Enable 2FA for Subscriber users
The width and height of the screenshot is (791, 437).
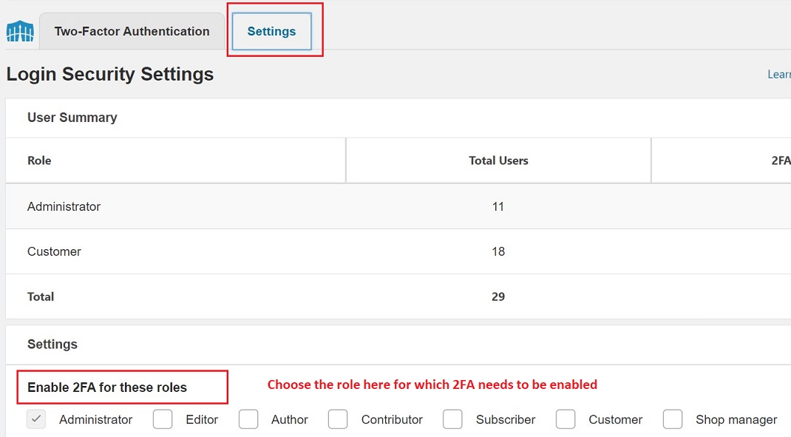coord(452,419)
